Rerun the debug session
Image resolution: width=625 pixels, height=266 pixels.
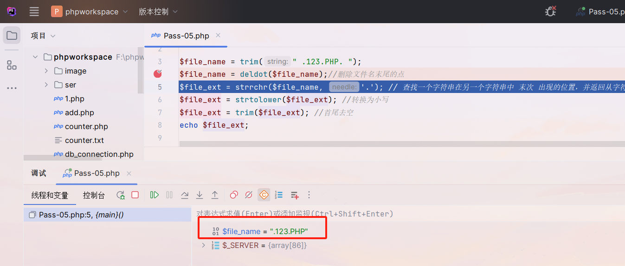(121, 195)
